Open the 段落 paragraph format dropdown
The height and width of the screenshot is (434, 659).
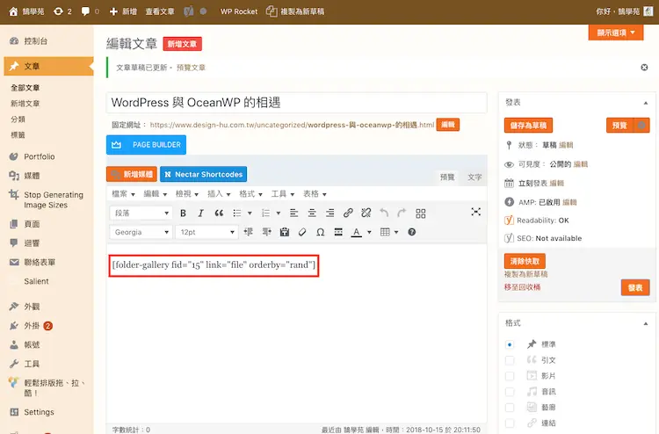point(141,213)
